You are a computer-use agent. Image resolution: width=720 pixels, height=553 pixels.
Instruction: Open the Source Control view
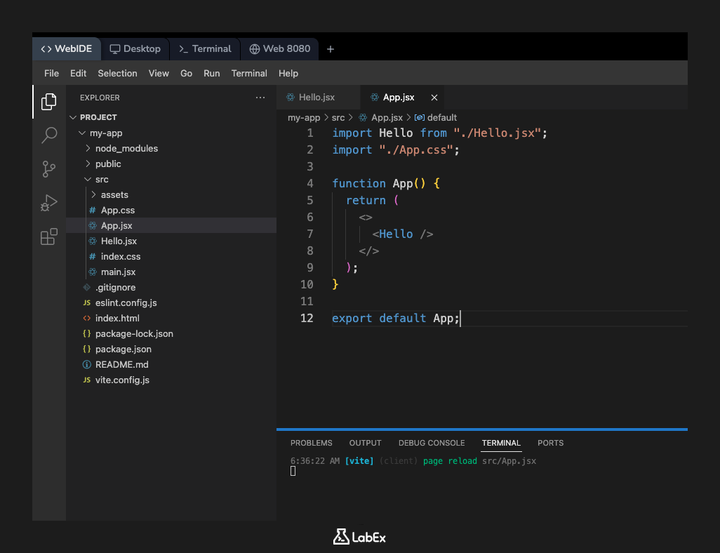48,169
